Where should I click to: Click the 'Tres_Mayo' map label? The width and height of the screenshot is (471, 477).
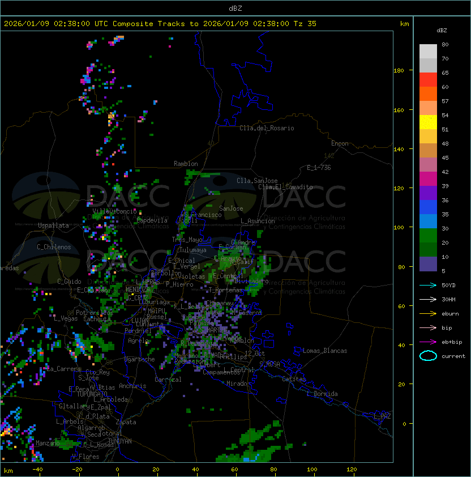[x=187, y=240]
